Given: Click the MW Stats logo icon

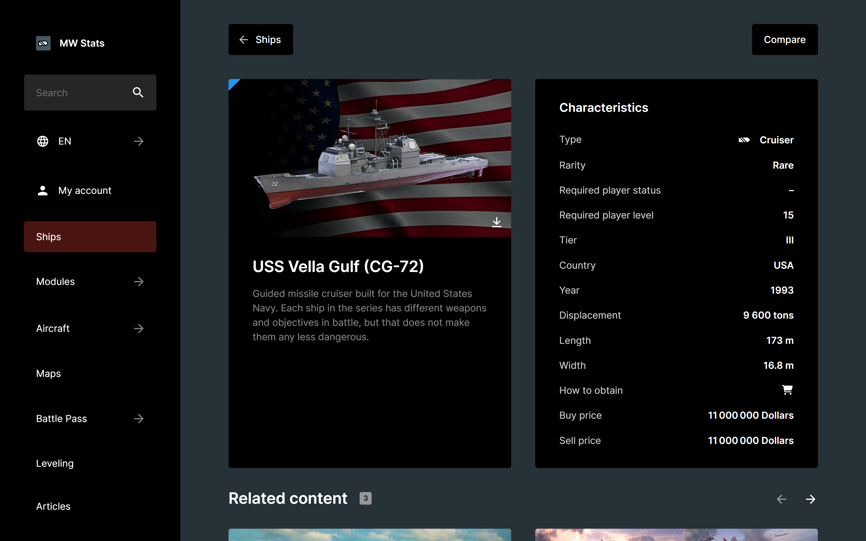Looking at the screenshot, I should point(43,43).
